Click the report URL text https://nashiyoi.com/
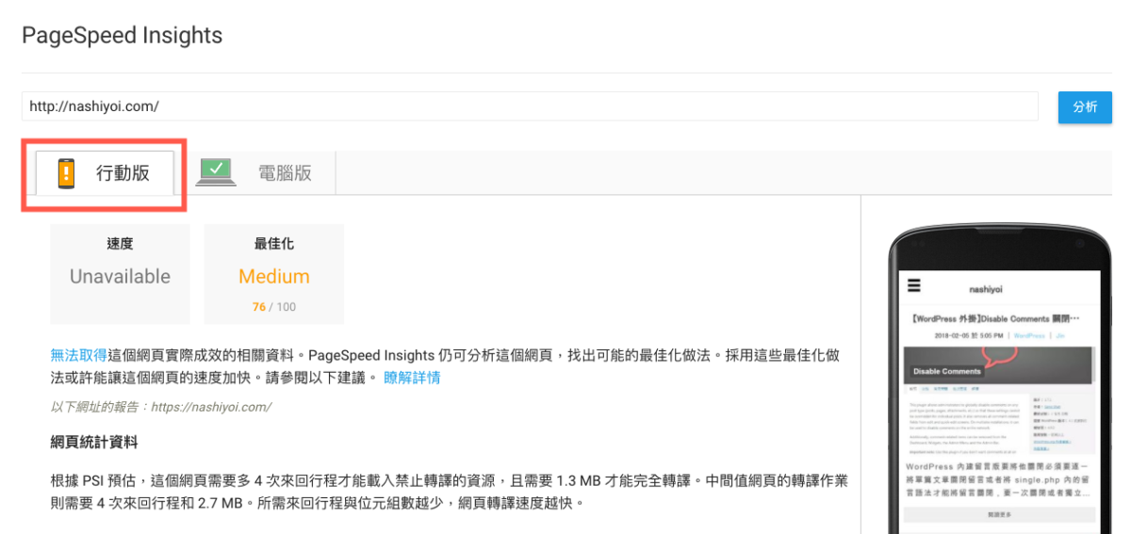The width and height of the screenshot is (1131, 534). (211, 407)
